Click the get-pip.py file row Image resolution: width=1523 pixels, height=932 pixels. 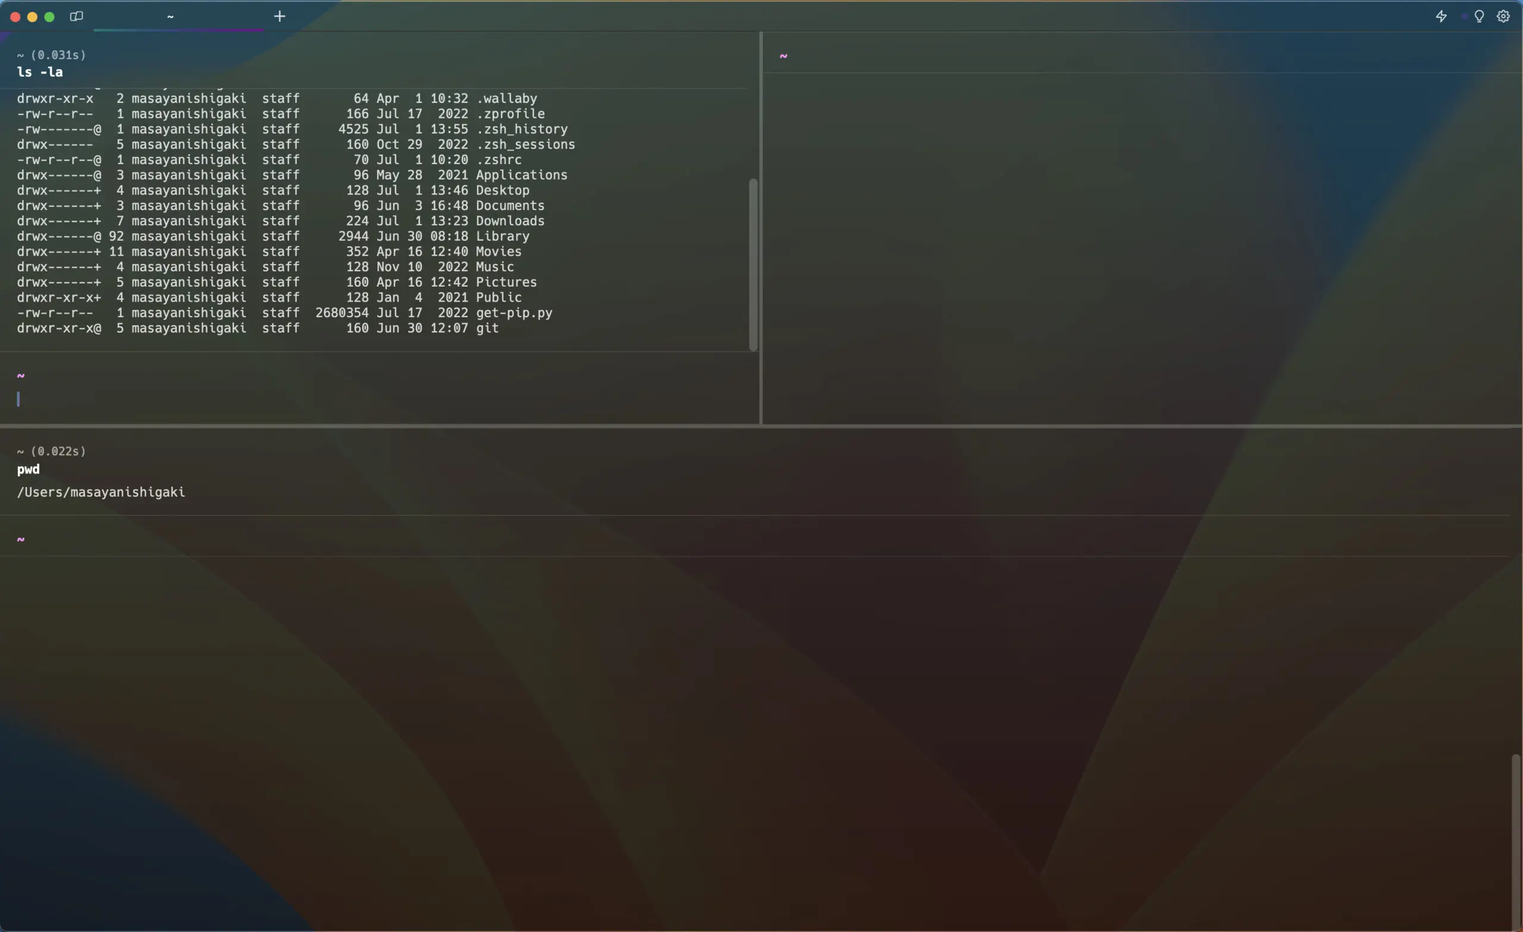[285, 313]
